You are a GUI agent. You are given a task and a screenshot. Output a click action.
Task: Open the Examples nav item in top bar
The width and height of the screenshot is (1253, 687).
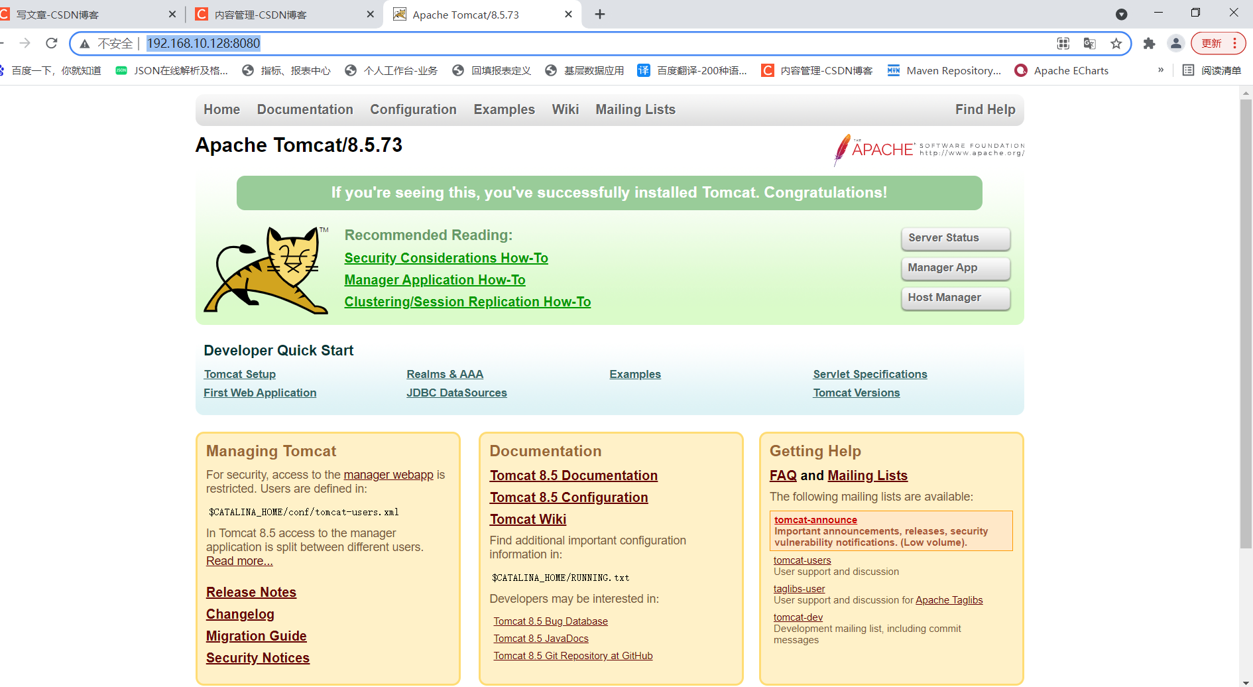pyautogui.click(x=504, y=109)
